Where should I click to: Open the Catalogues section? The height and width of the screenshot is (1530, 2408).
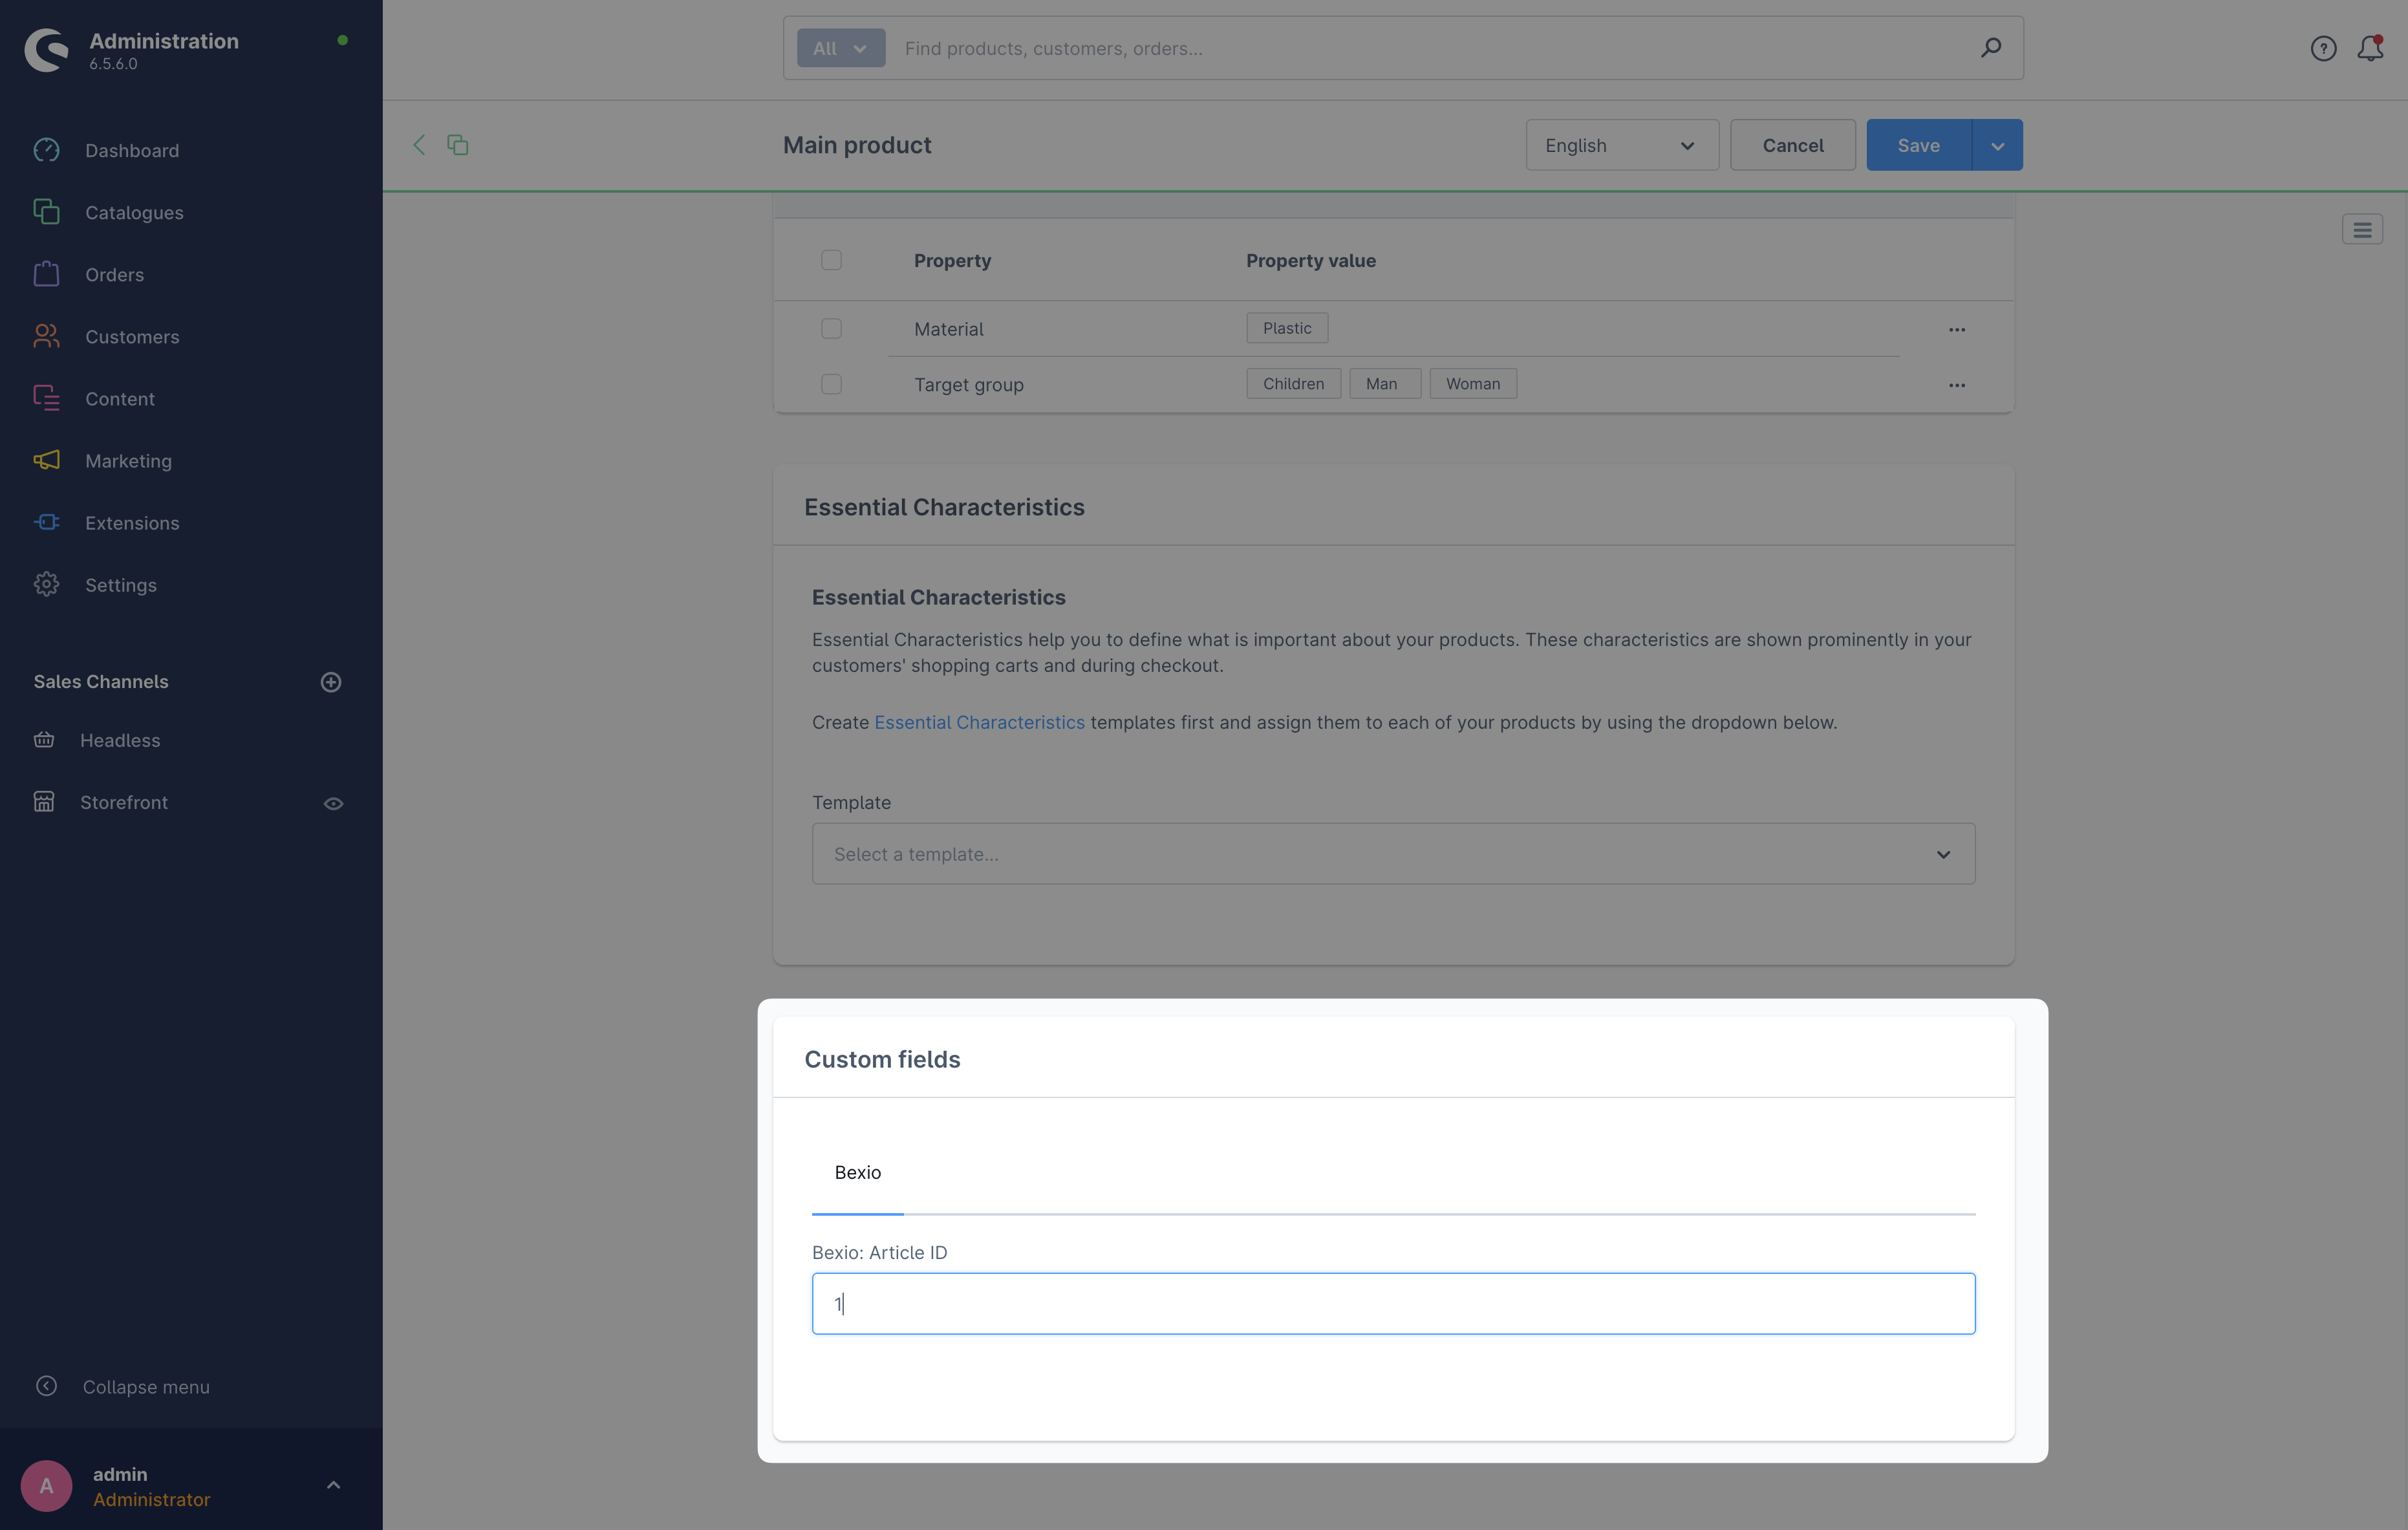133,212
